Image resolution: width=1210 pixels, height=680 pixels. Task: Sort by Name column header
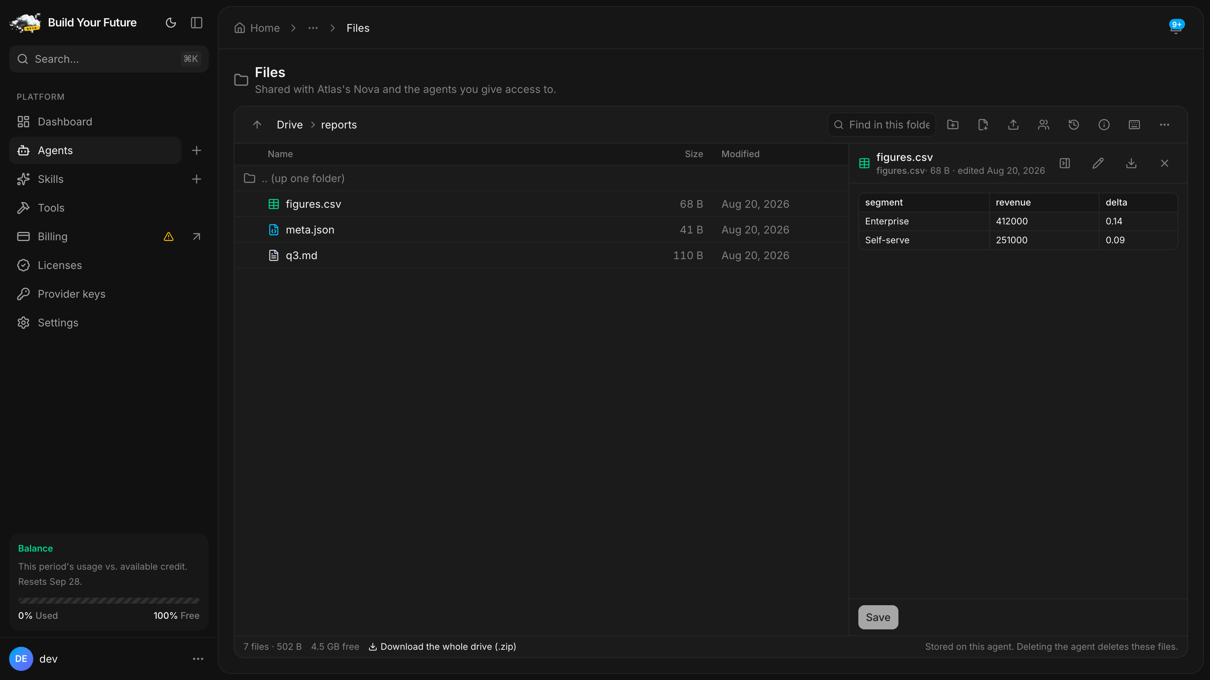click(x=280, y=154)
